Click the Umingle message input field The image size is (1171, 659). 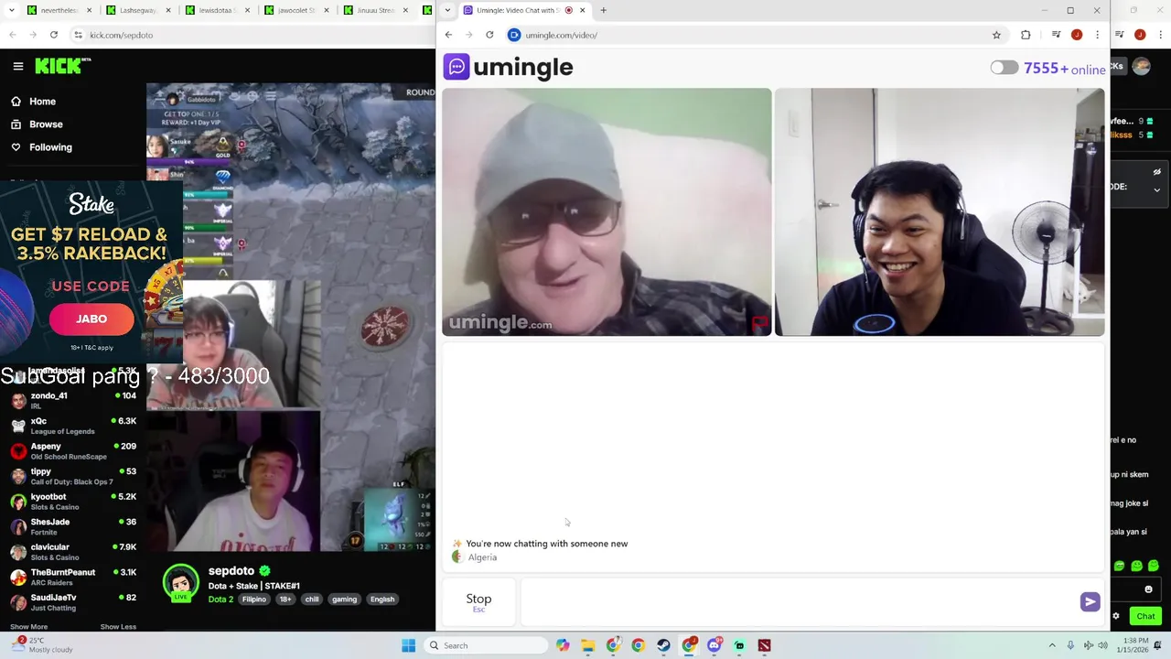pos(798,601)
